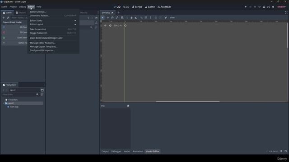Create a 3D Scene root node

tap(15, 32)
